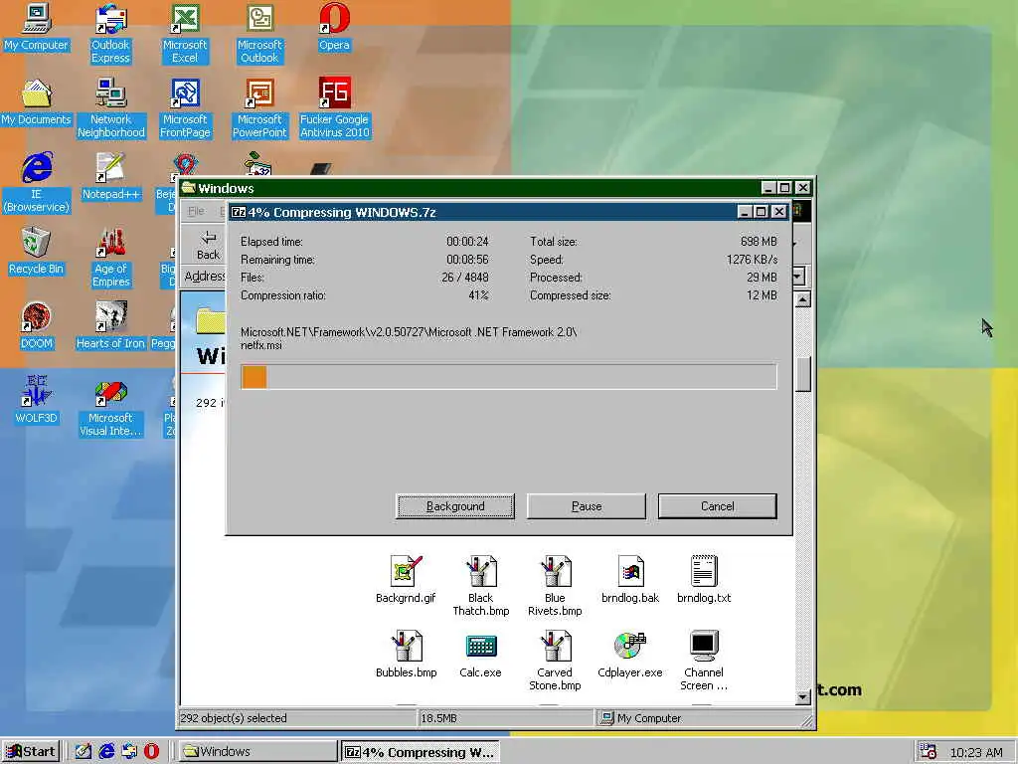
Task: Click the 'Speed' value 1276 KB/s
Action: (x=752, y=260)
